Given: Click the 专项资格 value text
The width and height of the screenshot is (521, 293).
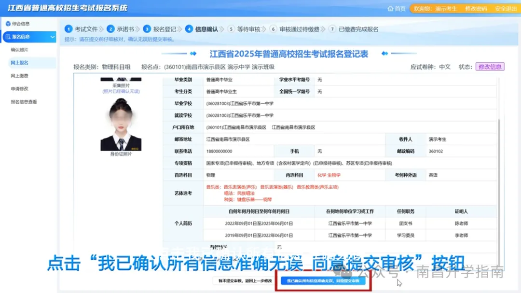Looking at the screenshot, I should click(299, 163).
